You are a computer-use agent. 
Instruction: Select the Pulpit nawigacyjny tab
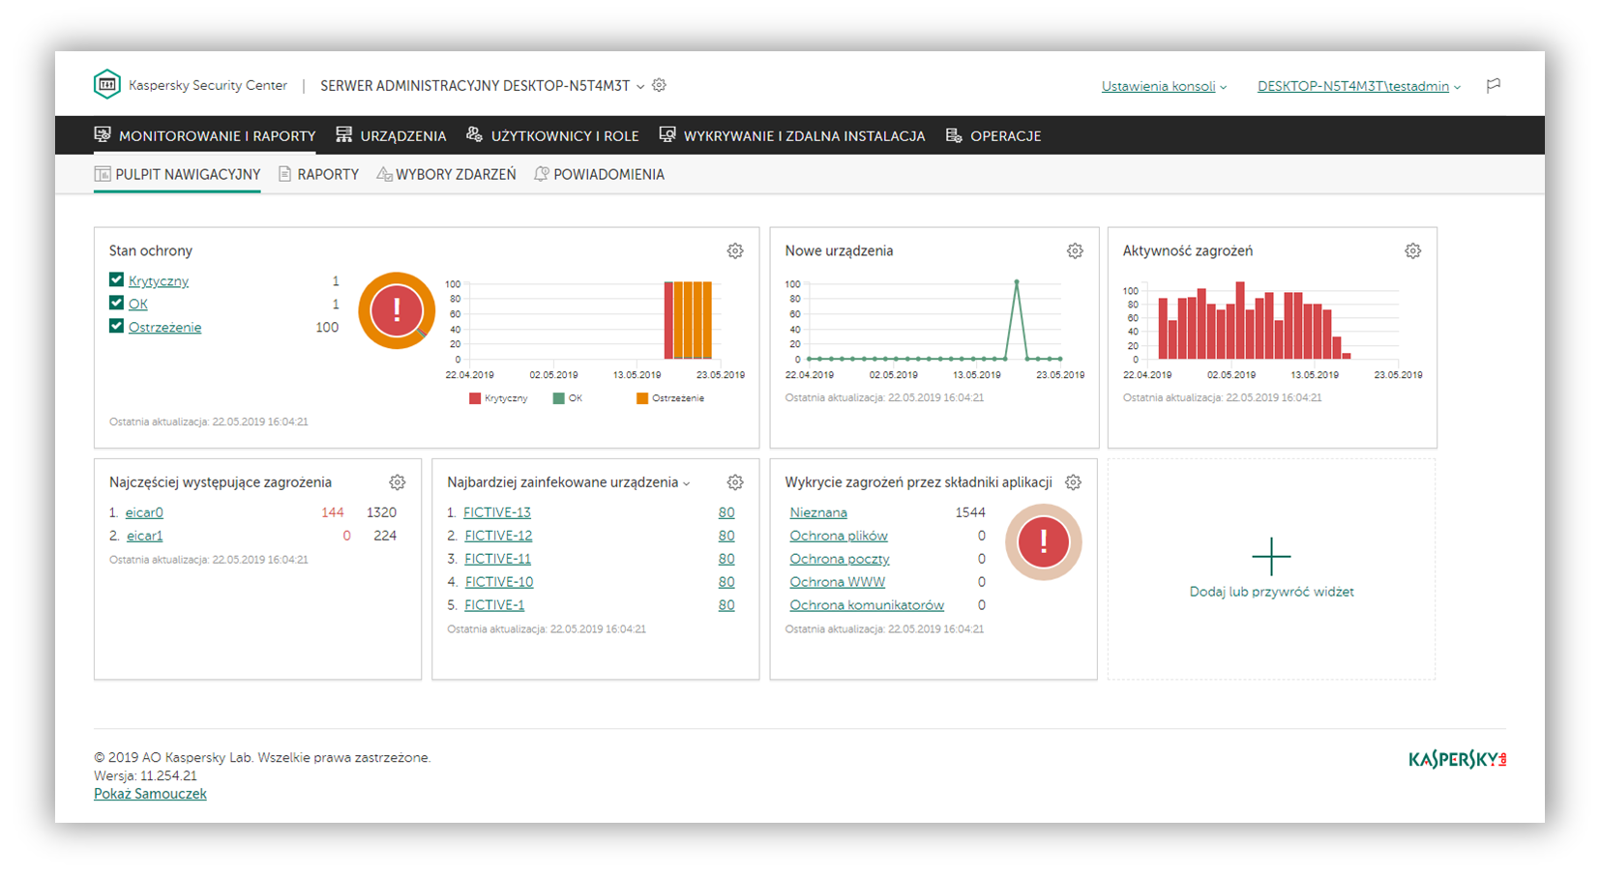[177, 174]
